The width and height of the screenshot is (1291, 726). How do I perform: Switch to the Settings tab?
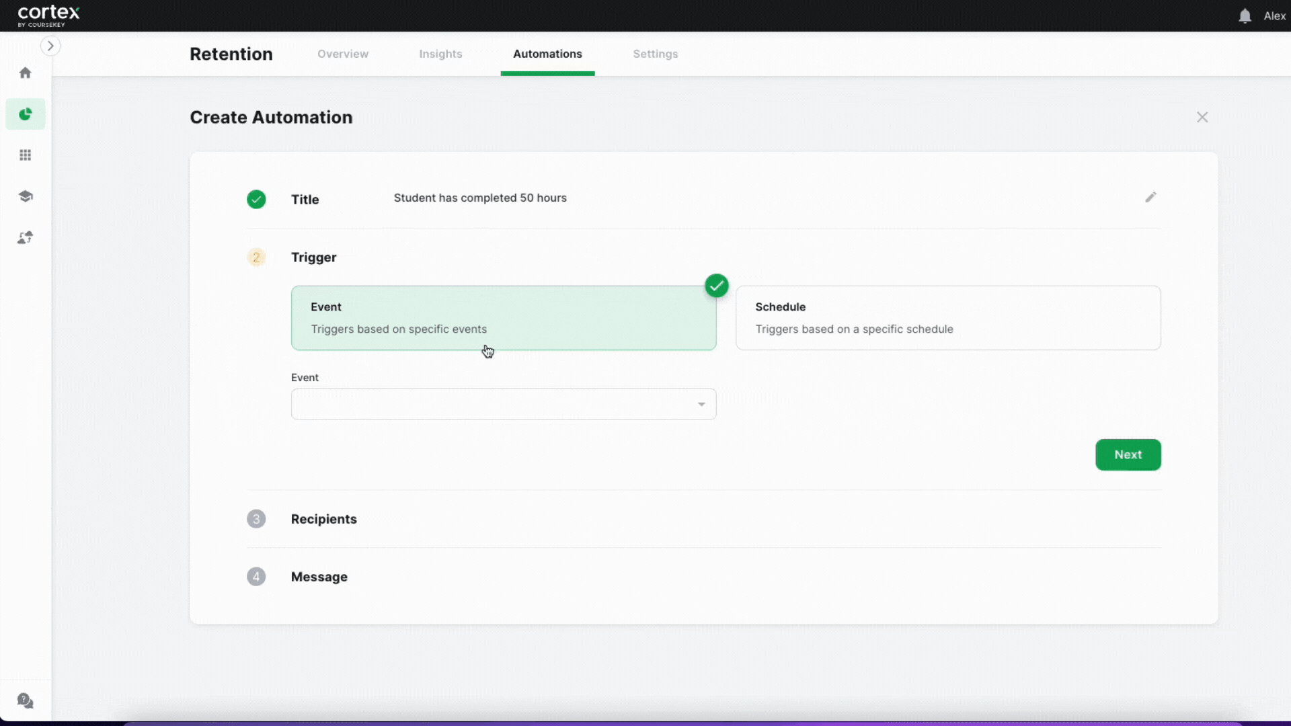(655, 54)
